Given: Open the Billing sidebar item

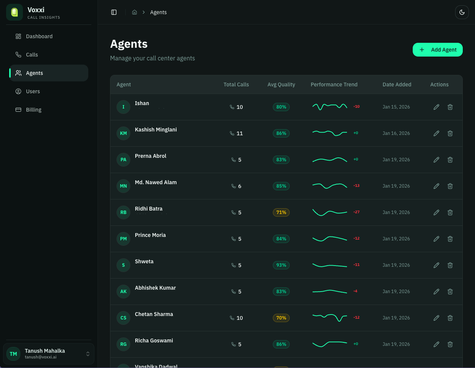Looking at the screenshot, I should pyautogui.click(x=34, y=110).
